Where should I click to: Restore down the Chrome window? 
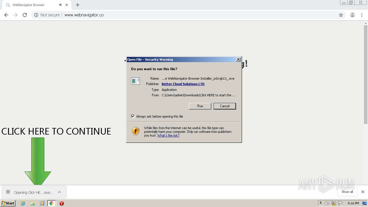point(351,3)
